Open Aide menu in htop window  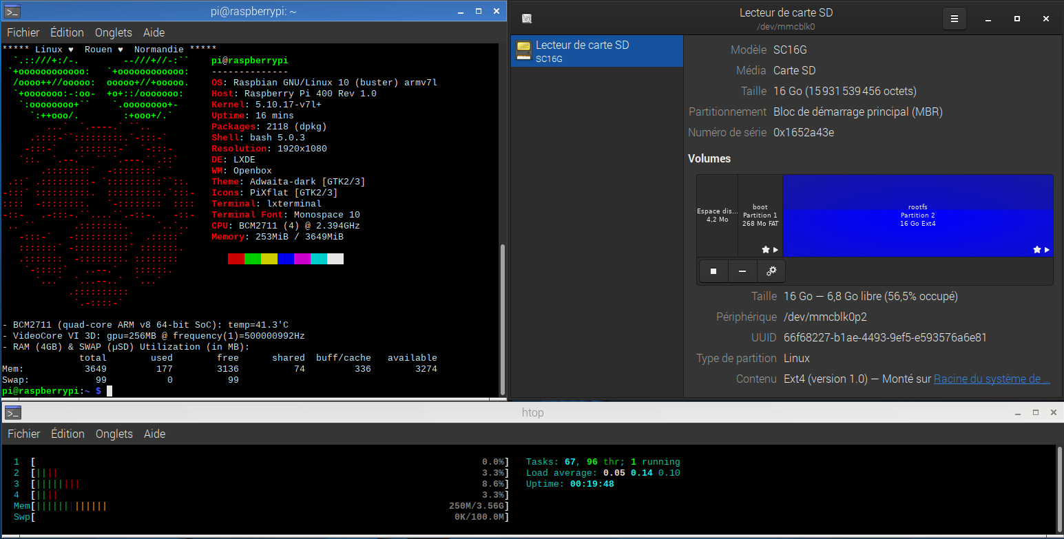[x=154, y=434]
